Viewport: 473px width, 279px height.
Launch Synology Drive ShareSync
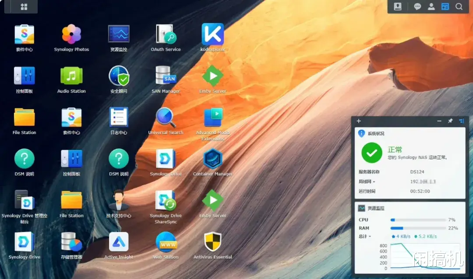[x=166, y=207]
